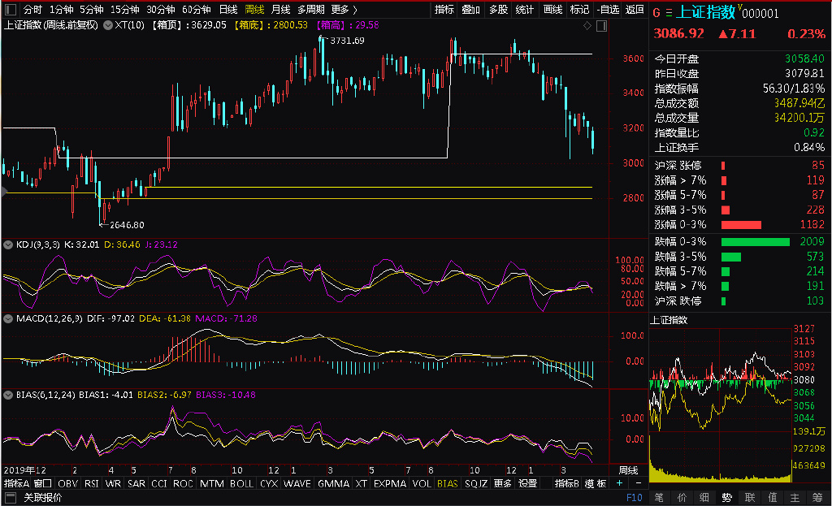Click the list icon at far top-left
The height and width of the screenshot is (506, 832).
pos(9,10)
